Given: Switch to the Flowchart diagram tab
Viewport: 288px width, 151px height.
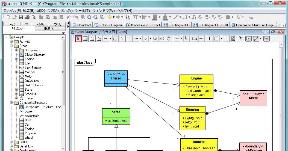Looking at the screenshot, I should pos(81,25).
